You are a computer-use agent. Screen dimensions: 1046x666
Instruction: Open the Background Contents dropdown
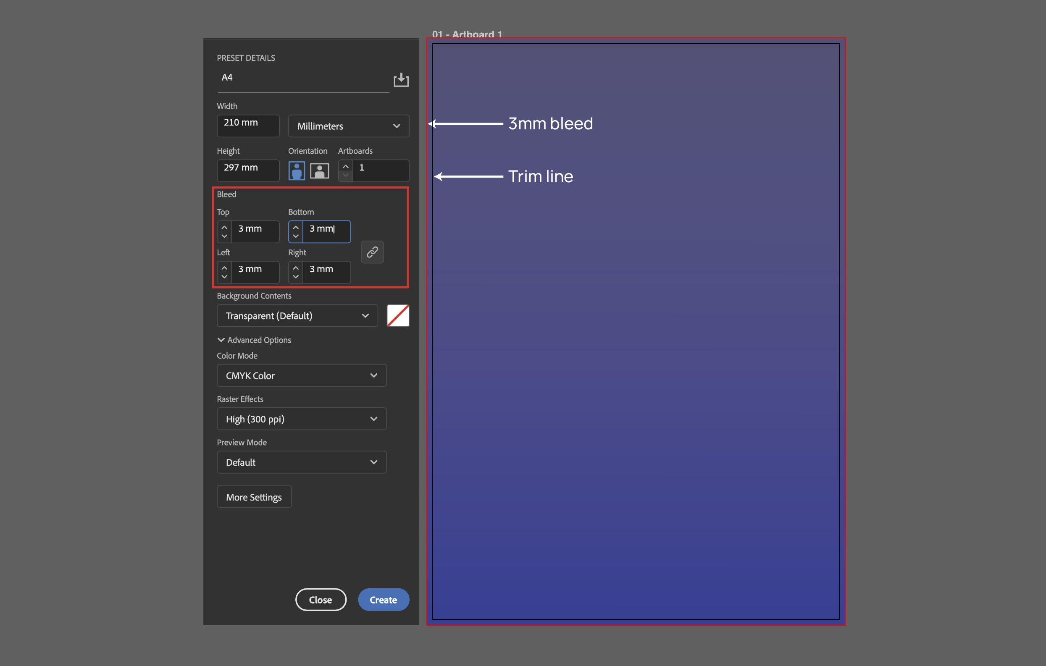click(297, 316)
